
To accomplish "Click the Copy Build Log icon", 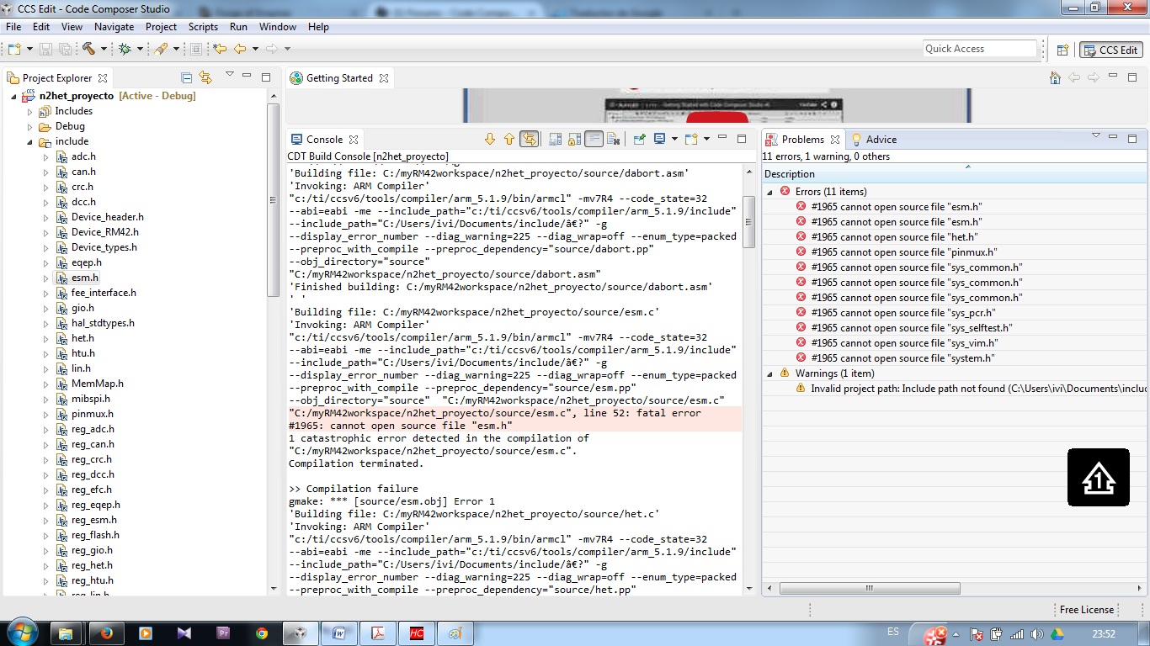I will 556,139.
